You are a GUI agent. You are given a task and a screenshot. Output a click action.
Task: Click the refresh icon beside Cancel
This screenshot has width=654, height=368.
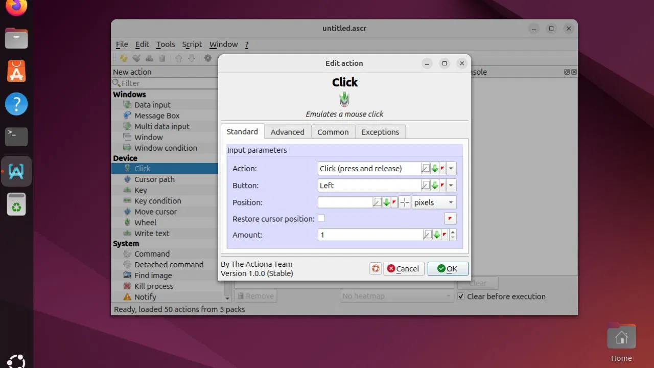pos(376,268)
